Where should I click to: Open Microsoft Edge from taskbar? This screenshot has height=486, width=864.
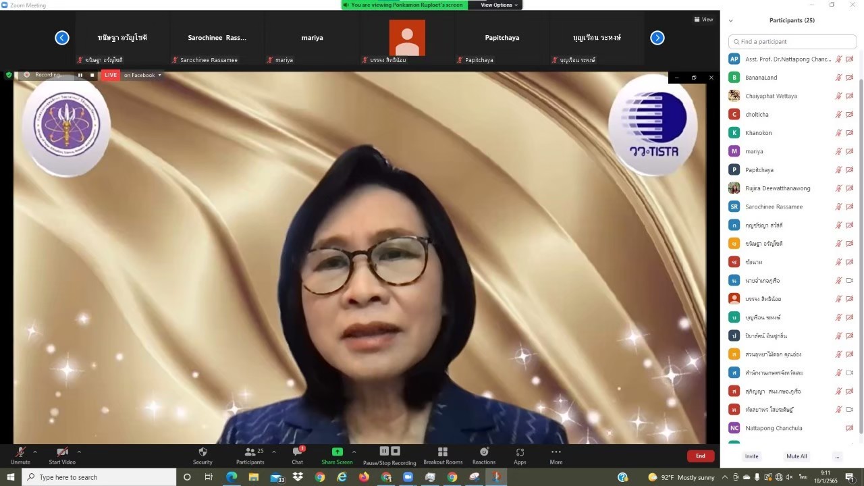pyautogui.click(x=232, y=477)
